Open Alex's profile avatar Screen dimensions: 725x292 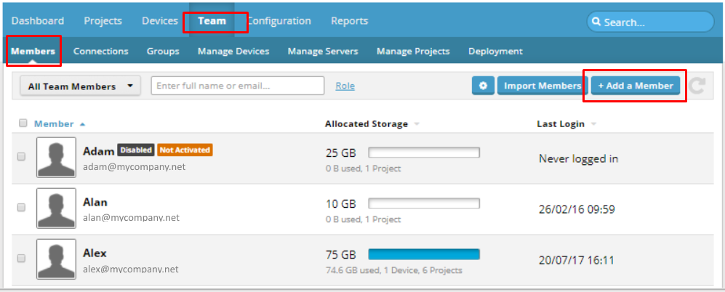[x=56, y=259]
